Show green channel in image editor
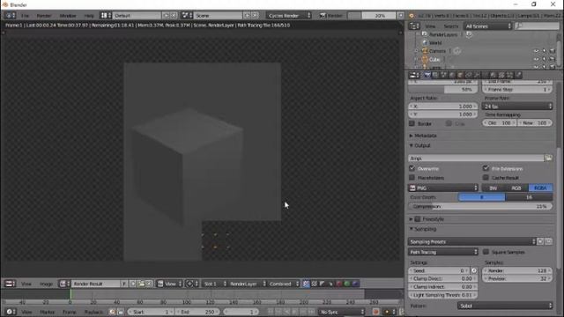This screenshot has width=564, height=317. click(x=347, y=284)
